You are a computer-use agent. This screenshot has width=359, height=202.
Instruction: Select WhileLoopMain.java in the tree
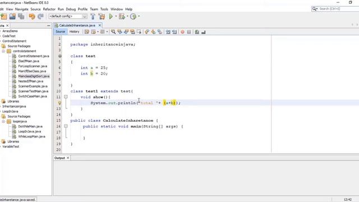tap(31, 136)
